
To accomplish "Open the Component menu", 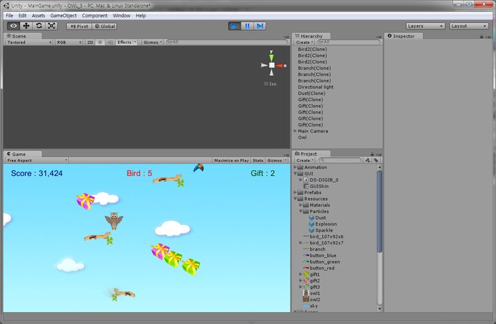I will pos(95,15).
